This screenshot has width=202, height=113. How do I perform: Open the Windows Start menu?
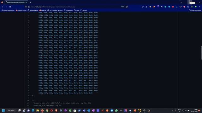click(3, 110)
